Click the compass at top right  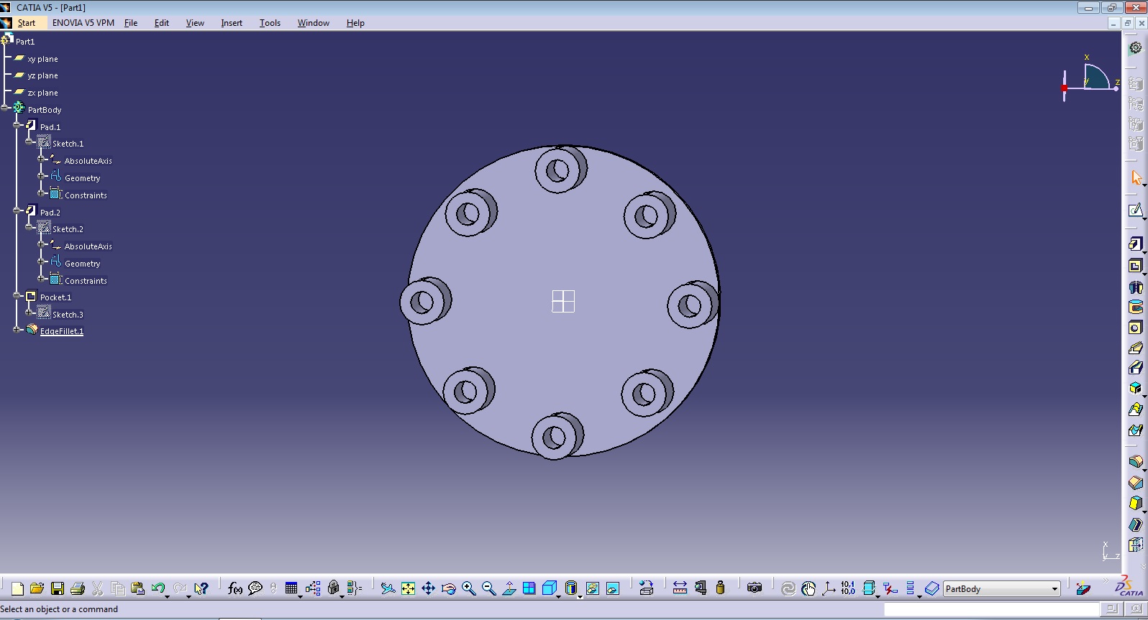[1090, 78]
